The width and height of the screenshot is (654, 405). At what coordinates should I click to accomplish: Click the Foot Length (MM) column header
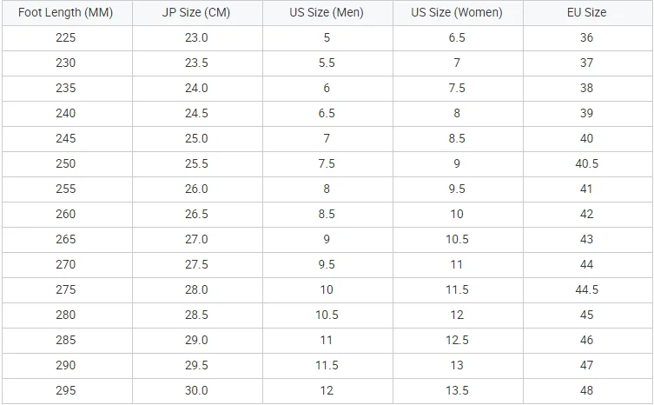tap(67, 12)
